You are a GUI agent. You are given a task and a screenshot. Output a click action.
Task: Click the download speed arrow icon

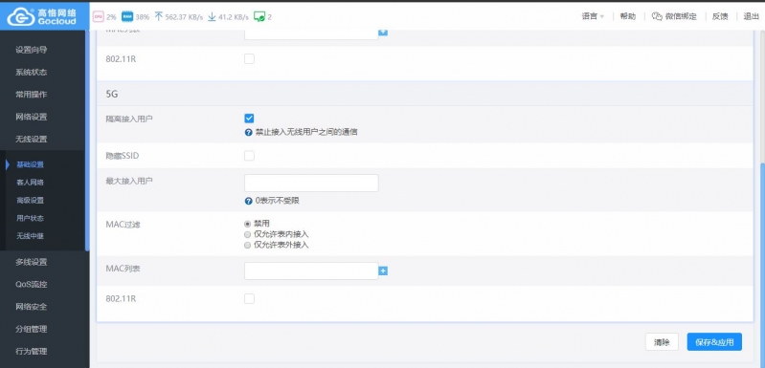coord(212,16)
